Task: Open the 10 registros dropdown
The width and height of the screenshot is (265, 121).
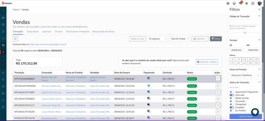Action: click(x=158, y=39)
